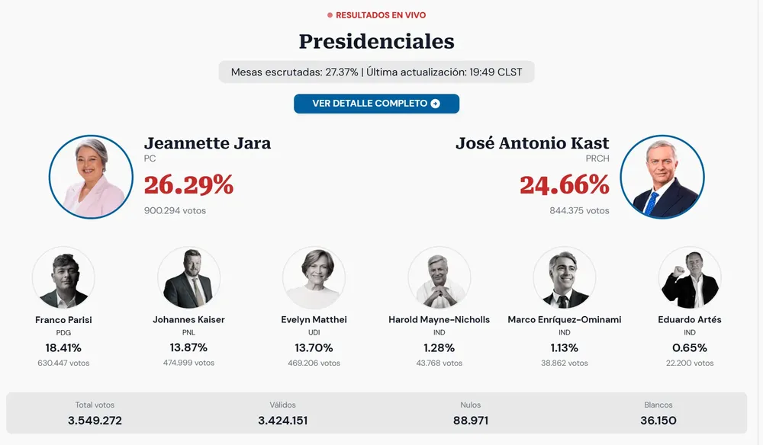Screen dimensions: 763x445
Task: Select Harold Mayne-Nicholls's candidate photo
Action: tap(439, 277)
